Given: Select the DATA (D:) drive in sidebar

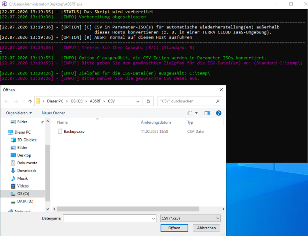Looking at the screenshot, I should pos(25,201).
